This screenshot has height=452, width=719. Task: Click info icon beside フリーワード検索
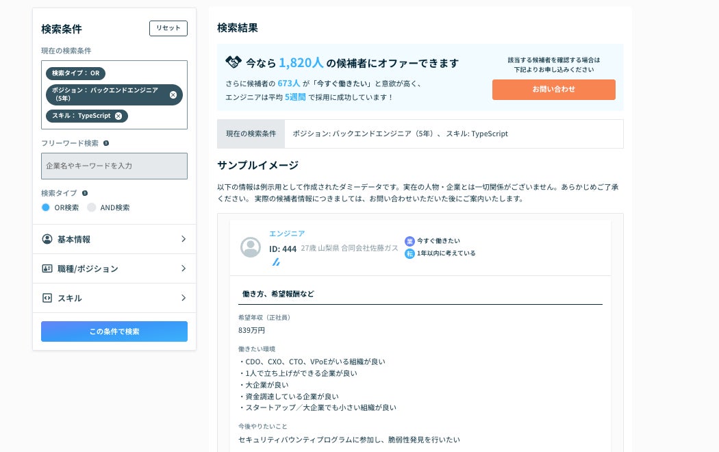[106, 143]
